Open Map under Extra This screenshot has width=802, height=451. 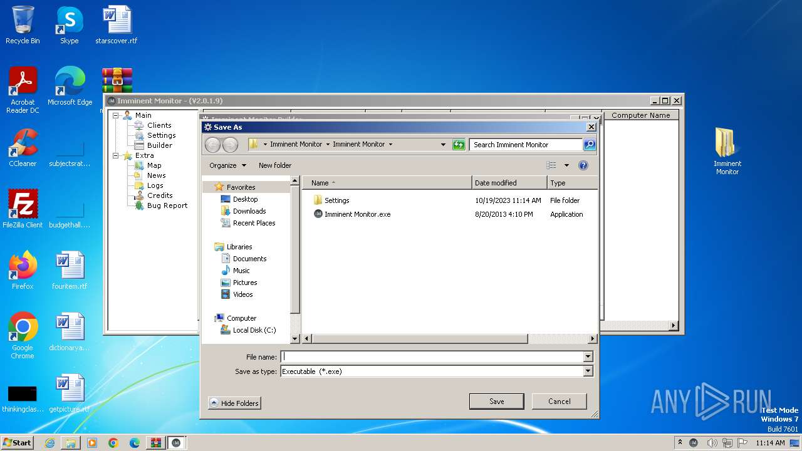[154, 165]
